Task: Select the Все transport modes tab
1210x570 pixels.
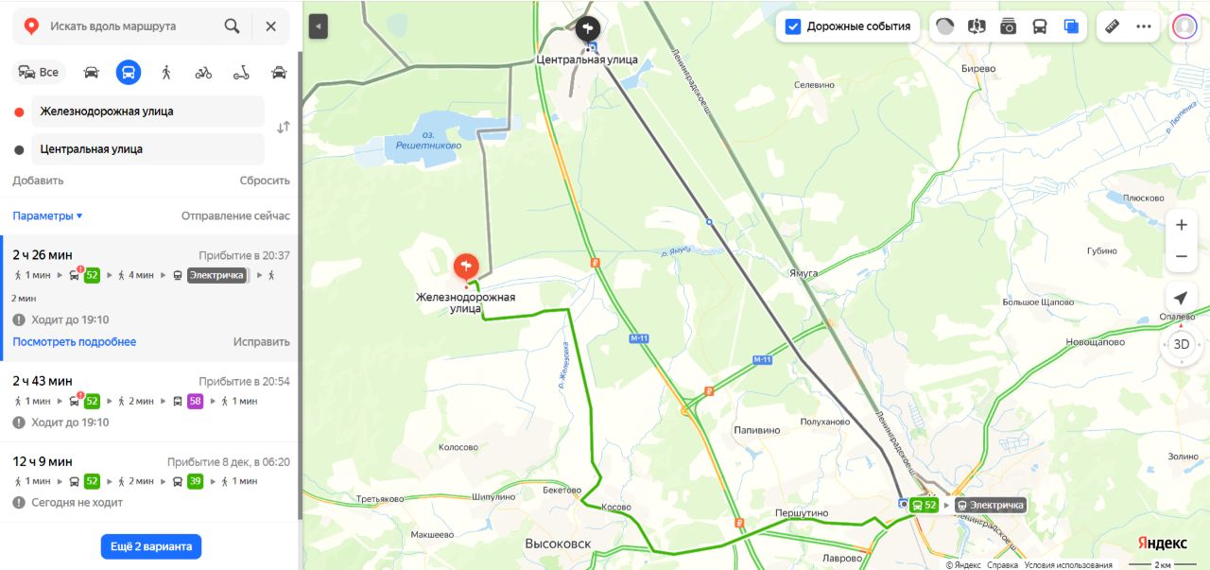Action: 39,73
